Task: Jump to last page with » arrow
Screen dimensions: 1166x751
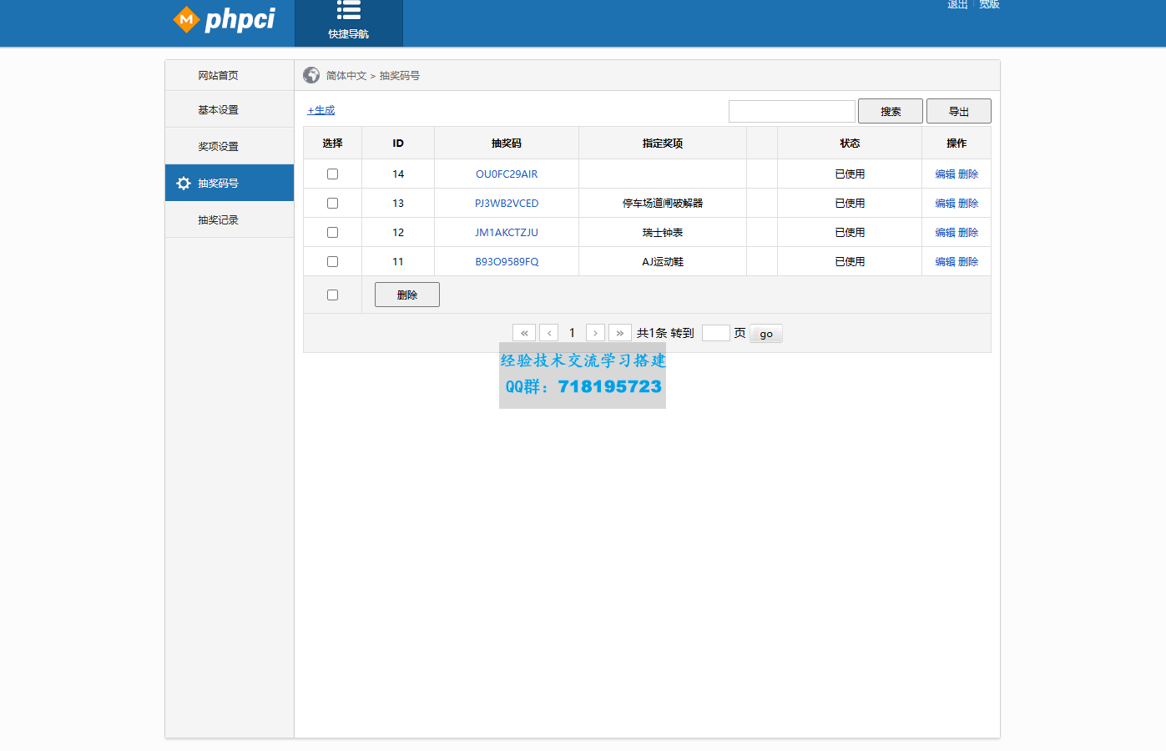Action: coord(619,332)
